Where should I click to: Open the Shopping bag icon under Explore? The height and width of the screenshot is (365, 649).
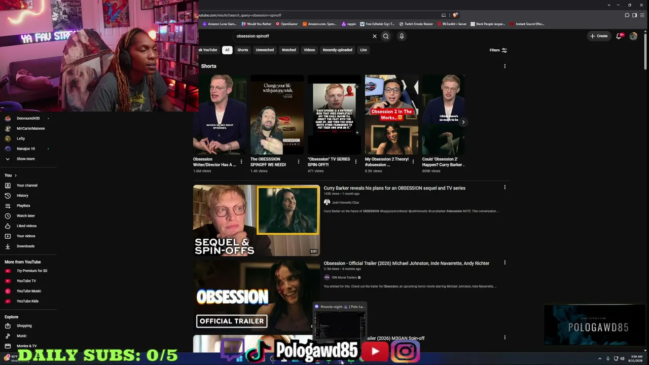[x=8, y=326]
